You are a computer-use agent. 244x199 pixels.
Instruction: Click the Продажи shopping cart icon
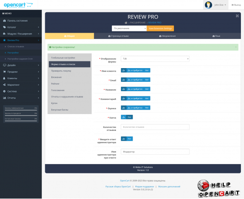(x=4, y=72)
